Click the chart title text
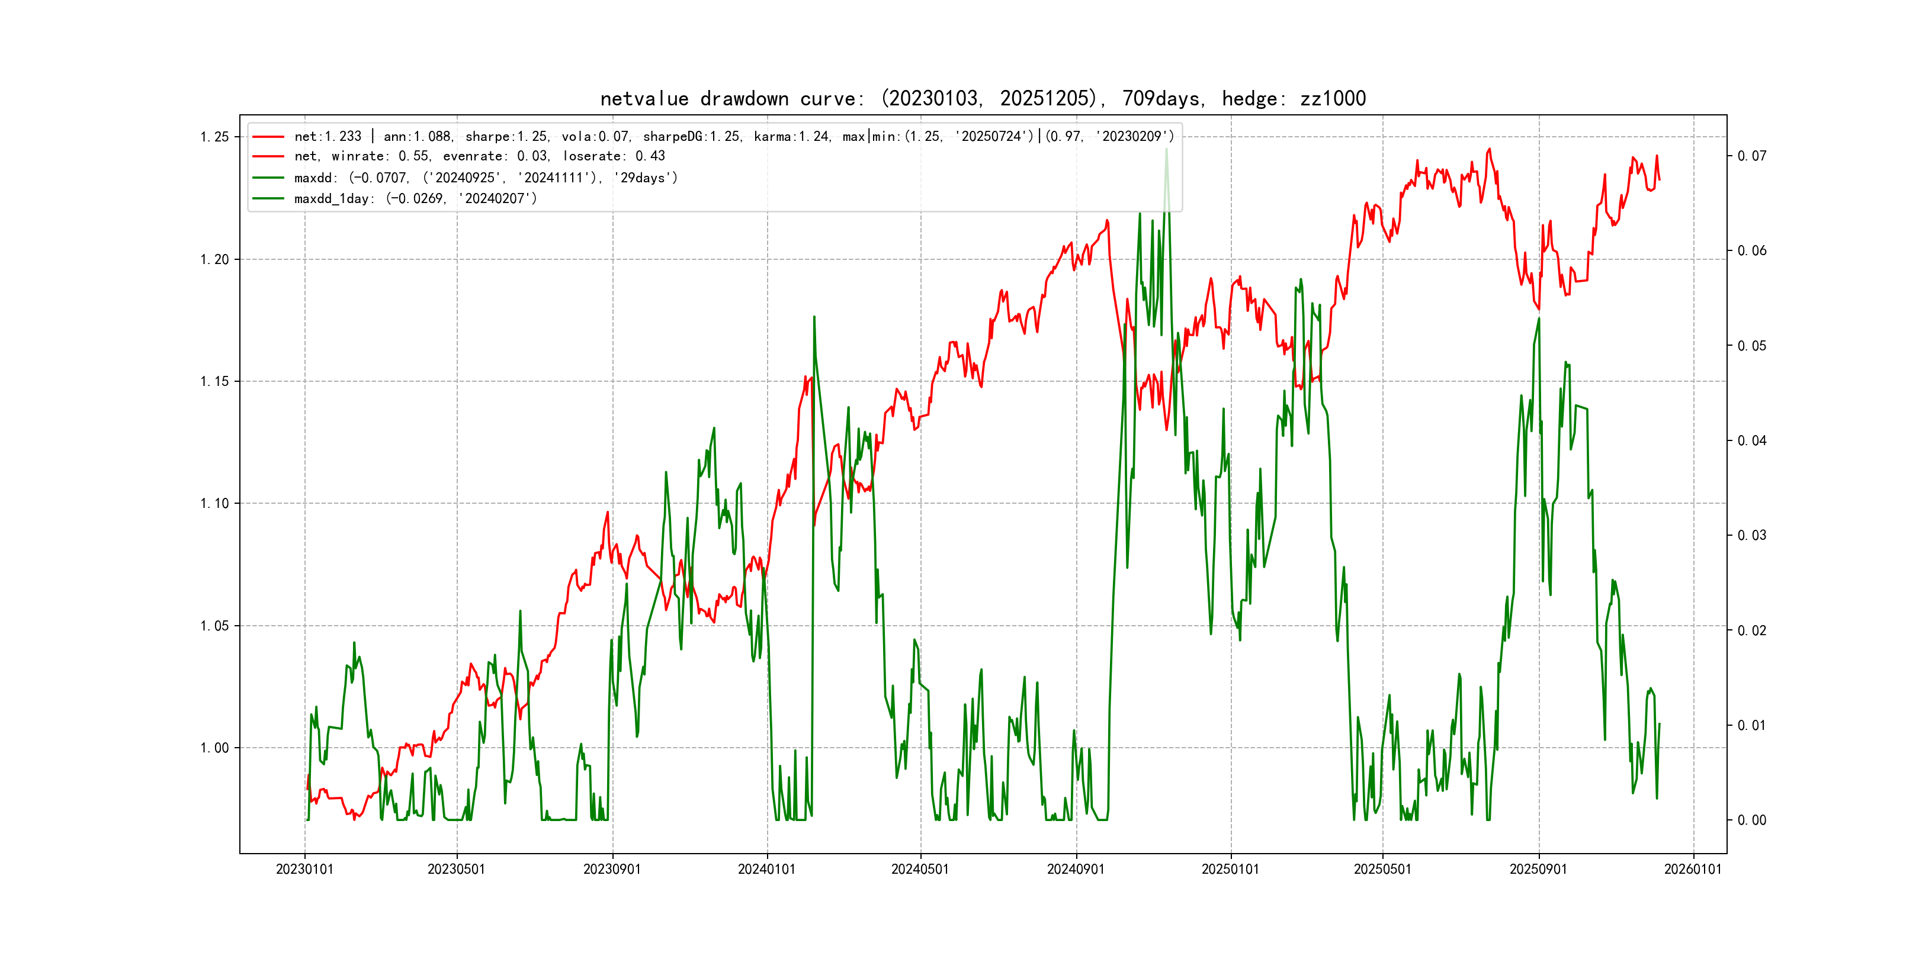 (983, 98)
